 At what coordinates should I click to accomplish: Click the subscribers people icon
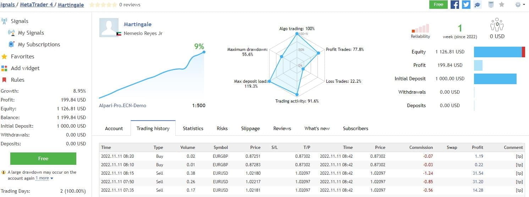coord(497,25)
